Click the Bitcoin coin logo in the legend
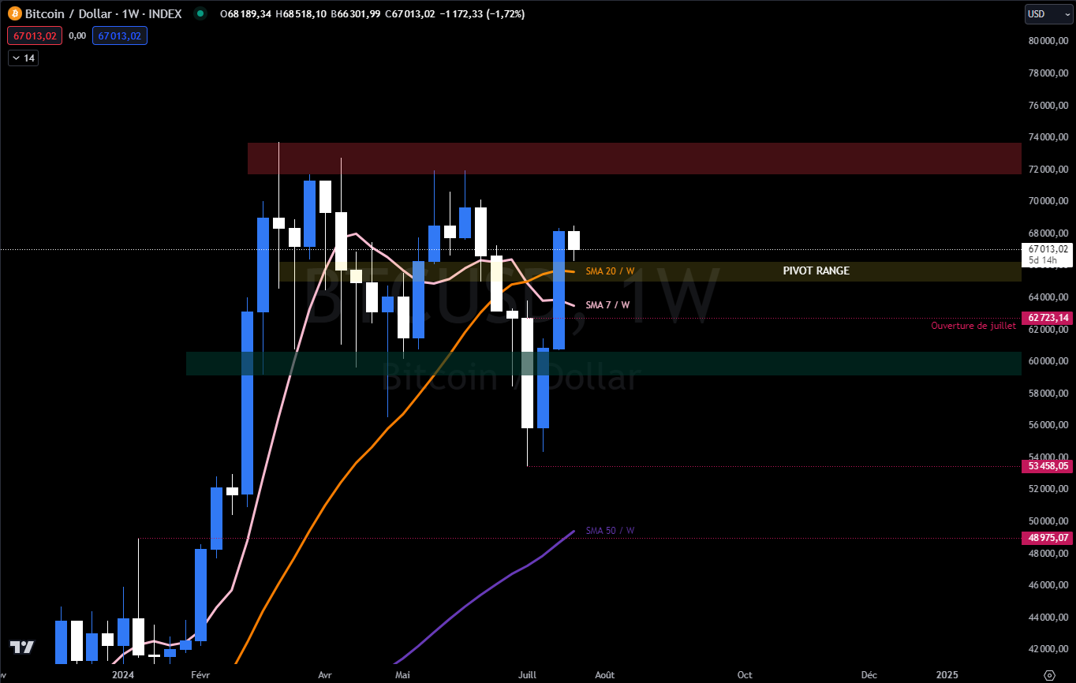 (x=13, y=13)
